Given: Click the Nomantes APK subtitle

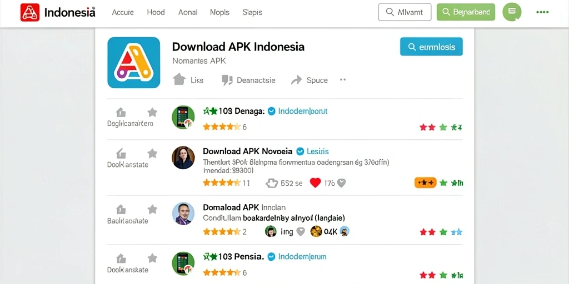Looking at the screenshot, I should tap(199, 61).
